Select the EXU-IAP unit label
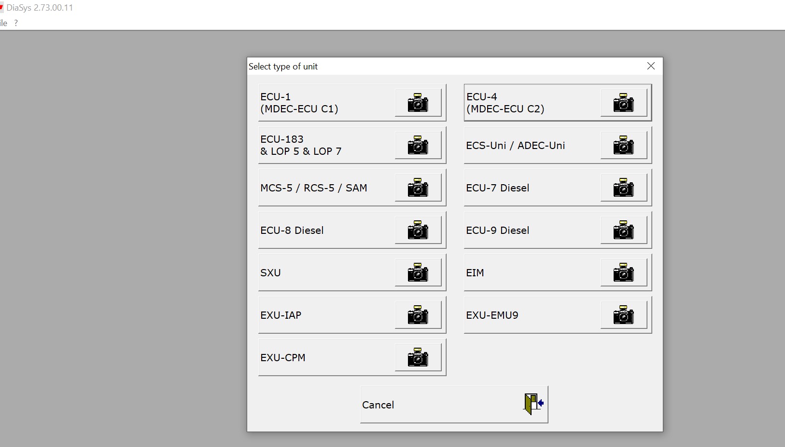This screenshot has width=785, height=447. (281, 315)
